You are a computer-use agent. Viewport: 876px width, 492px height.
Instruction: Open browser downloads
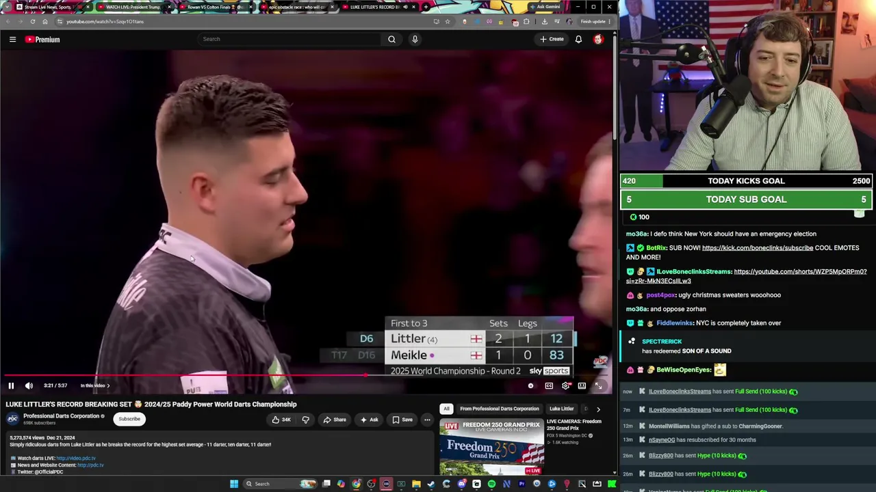click(545, 21)
